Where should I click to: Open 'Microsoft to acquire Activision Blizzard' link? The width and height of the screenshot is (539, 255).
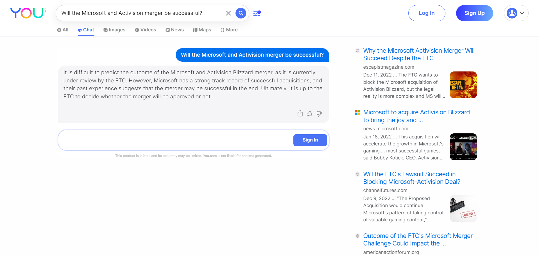[x=416, y=116]
